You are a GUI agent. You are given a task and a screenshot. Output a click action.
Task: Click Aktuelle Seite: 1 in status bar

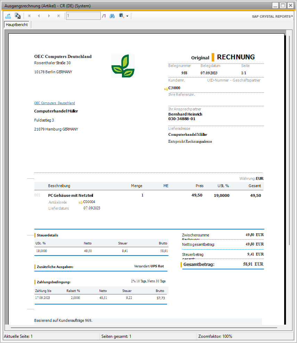coord(18,336)
